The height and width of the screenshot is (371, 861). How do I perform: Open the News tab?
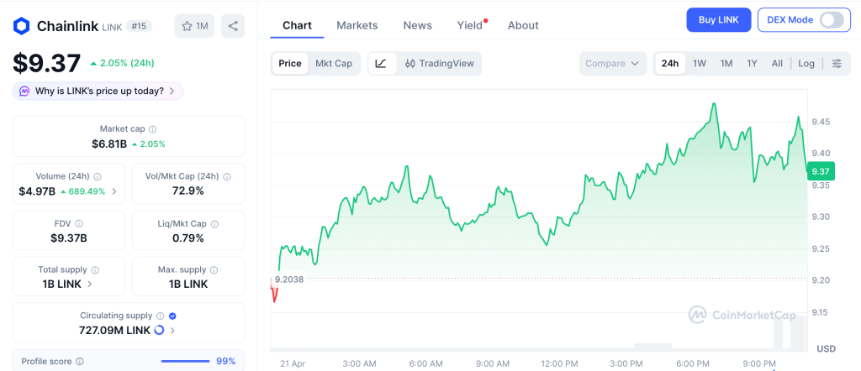(x=417, y=25)
